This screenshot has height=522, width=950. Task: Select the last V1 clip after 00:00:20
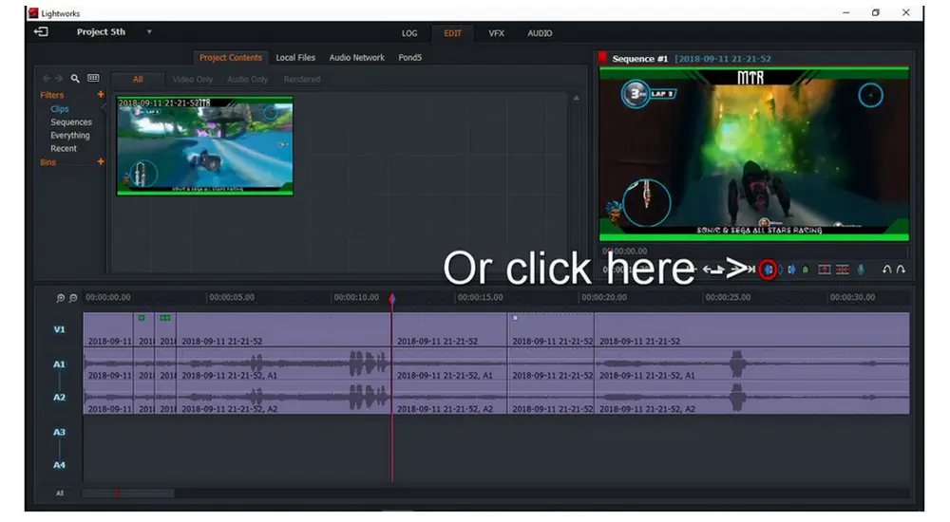click(x=751, y=329)
